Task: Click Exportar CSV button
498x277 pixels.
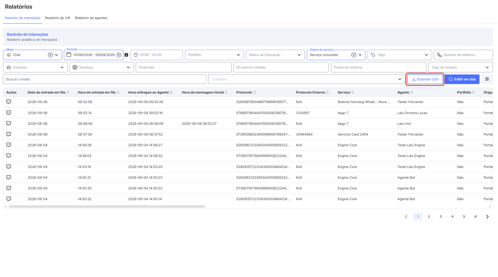Action: tap(425, 79)
